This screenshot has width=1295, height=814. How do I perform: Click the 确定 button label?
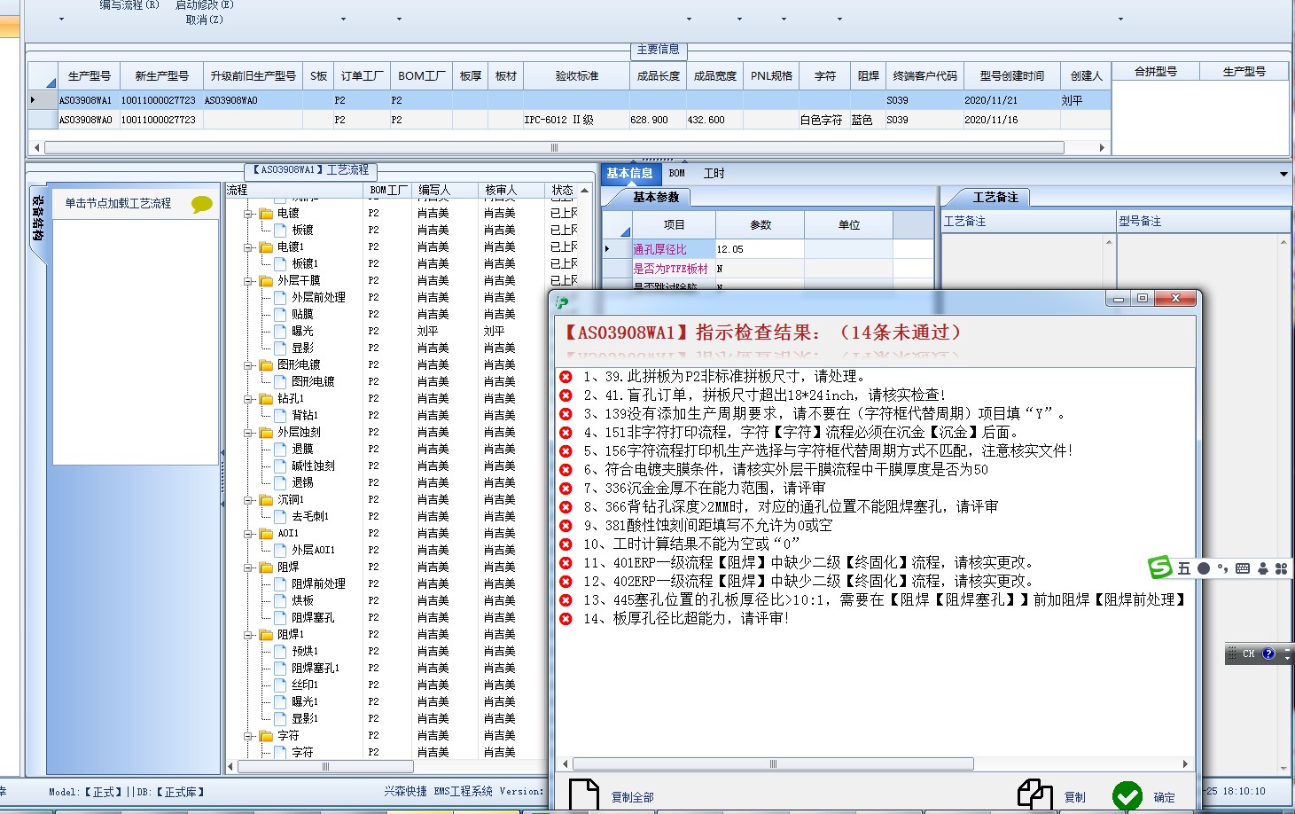coord(1165,797)
